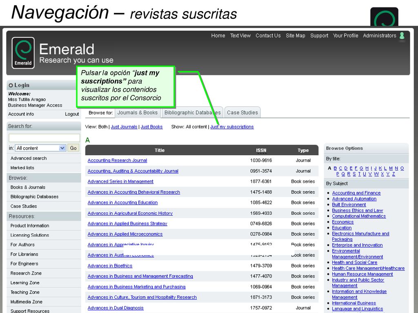Open Advances in Agricultural Economic History
The image size is (418, 313).
(x=130, y=213)
